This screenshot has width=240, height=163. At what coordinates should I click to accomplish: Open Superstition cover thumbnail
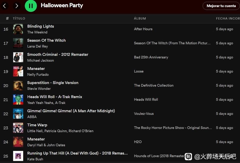click(x=18, y=85)
